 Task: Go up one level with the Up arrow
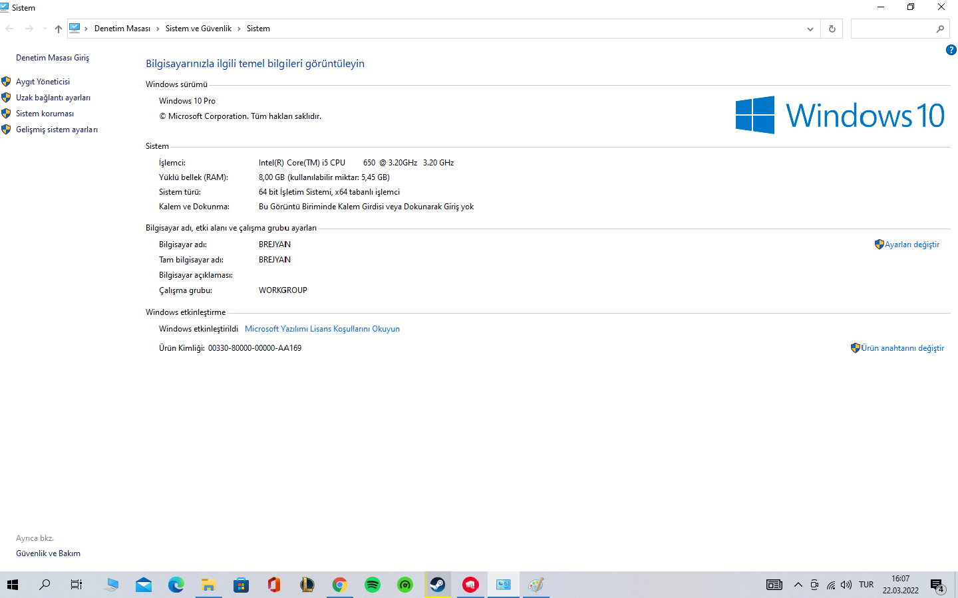(59, 29)
